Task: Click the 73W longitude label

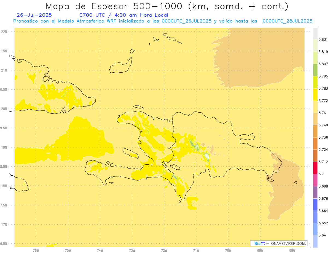Action: coord(132,250)
